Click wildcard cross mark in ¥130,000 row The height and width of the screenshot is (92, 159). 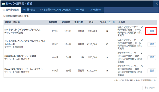(107, 71)
